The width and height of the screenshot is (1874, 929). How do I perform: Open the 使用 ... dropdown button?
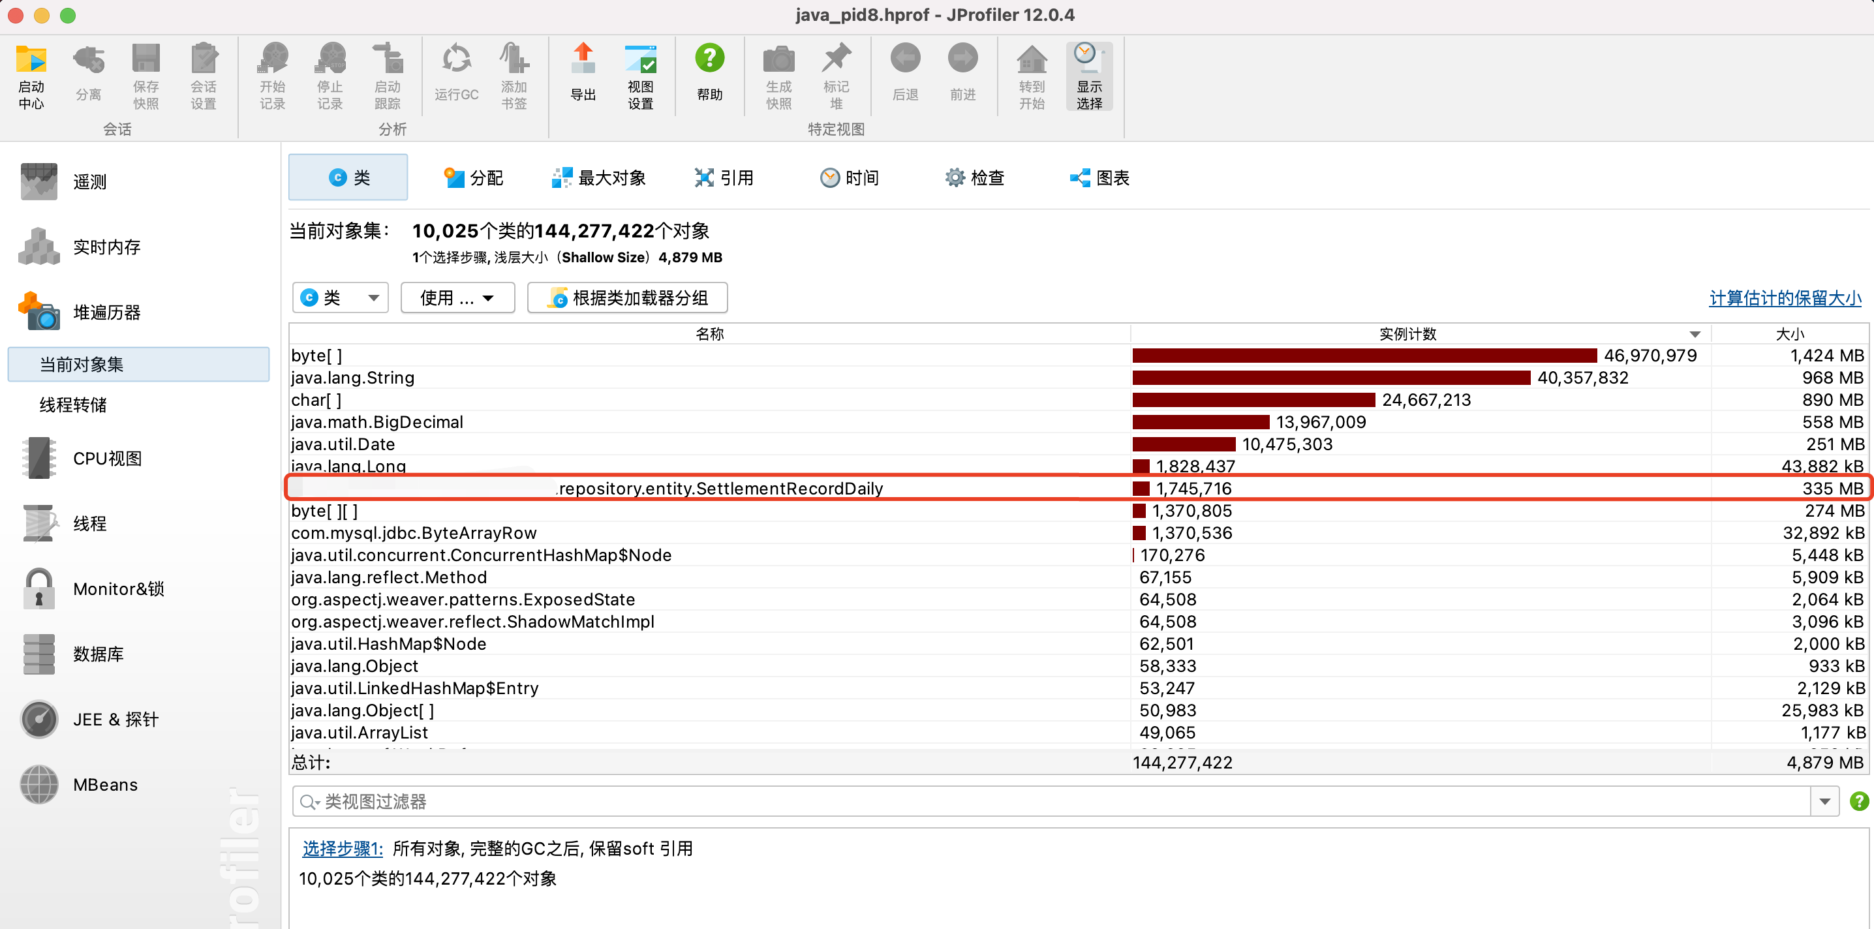click(x=457, y=297)
